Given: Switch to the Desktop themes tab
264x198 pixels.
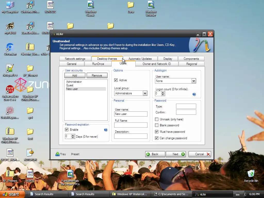Looking at the screenshot, I should 107,59.
